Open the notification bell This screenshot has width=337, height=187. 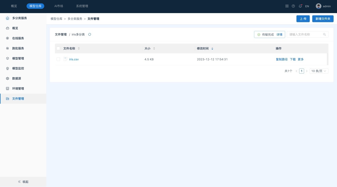(300, 6)
